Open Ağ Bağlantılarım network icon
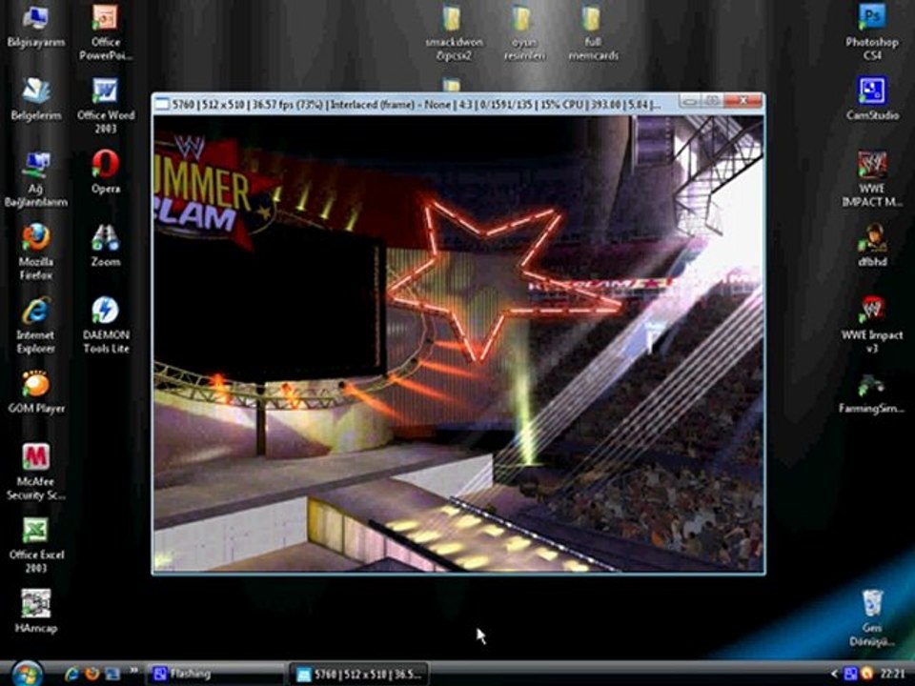The height and width of the screenshot is (686, 915). pos(35,179)
